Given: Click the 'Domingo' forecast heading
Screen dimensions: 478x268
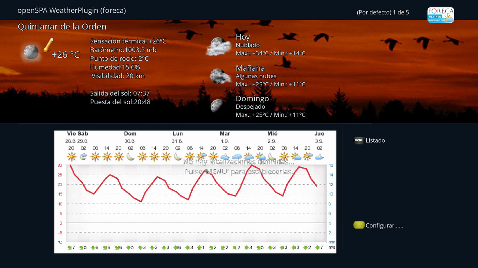Looking at the screenshot, I should click(252, 99).
